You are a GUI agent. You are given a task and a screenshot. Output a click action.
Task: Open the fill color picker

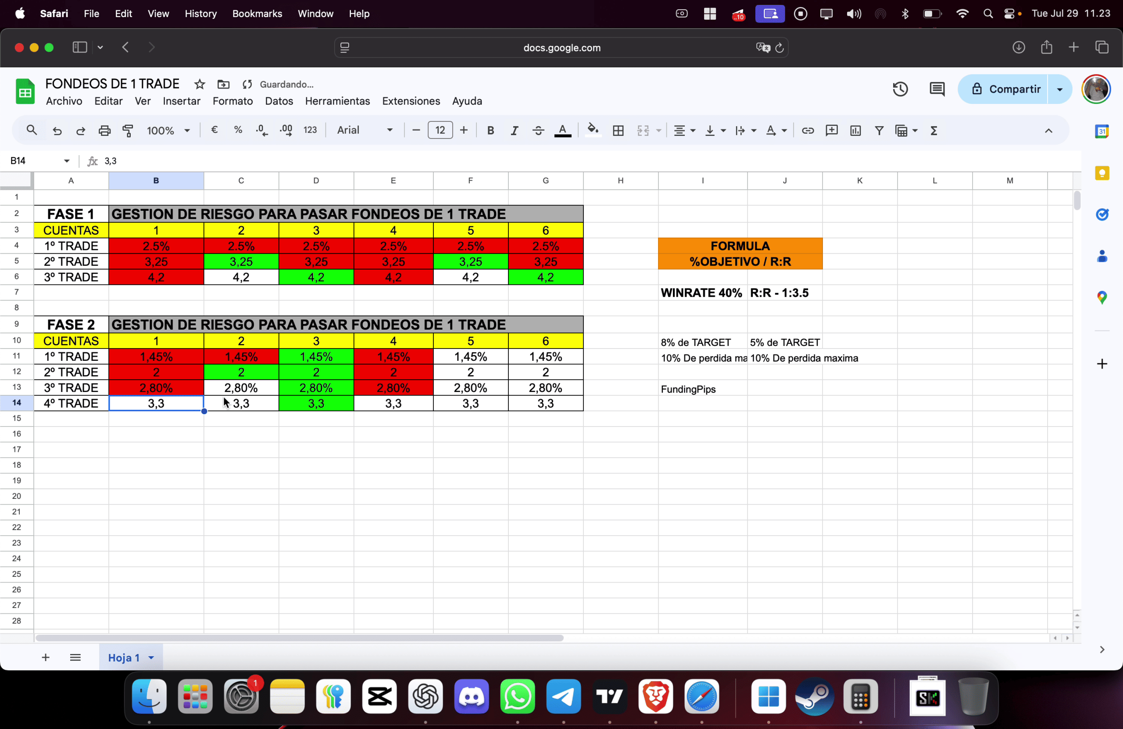(593, 131)
